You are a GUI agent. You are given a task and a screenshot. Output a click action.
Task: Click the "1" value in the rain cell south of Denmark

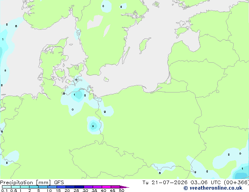(x=74, y=95)
